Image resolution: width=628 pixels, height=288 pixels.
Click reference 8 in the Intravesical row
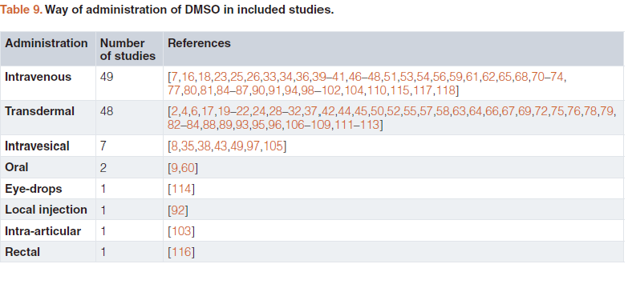[174, 146]
